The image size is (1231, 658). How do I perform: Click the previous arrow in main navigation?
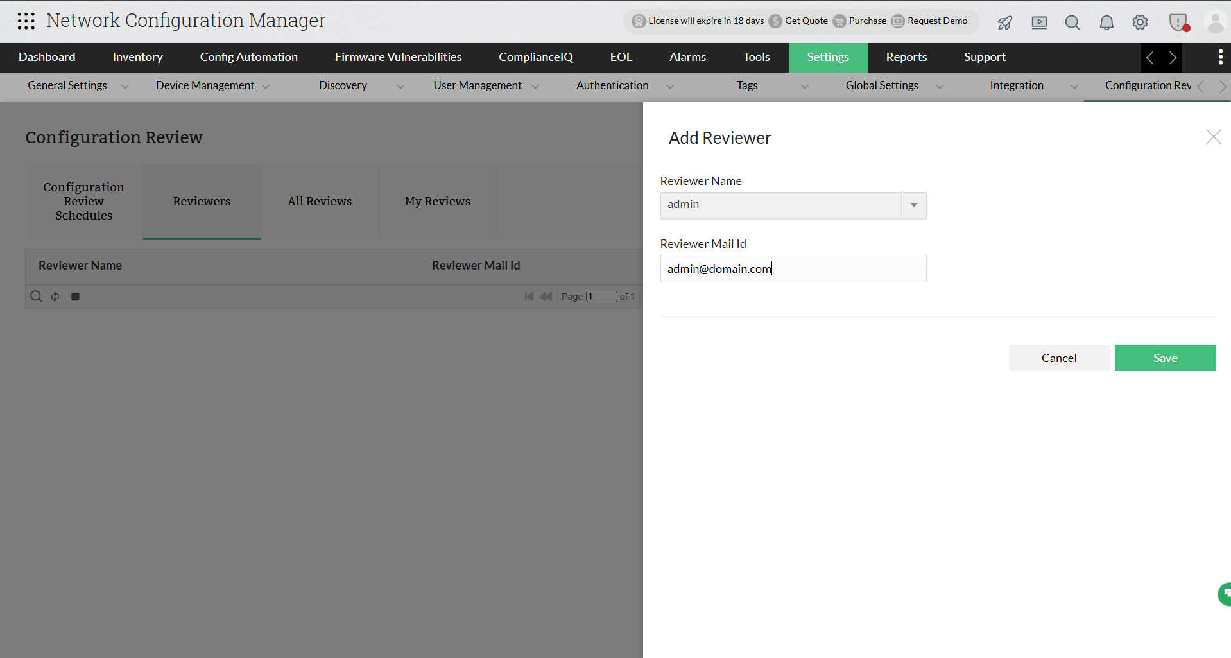1150,58
